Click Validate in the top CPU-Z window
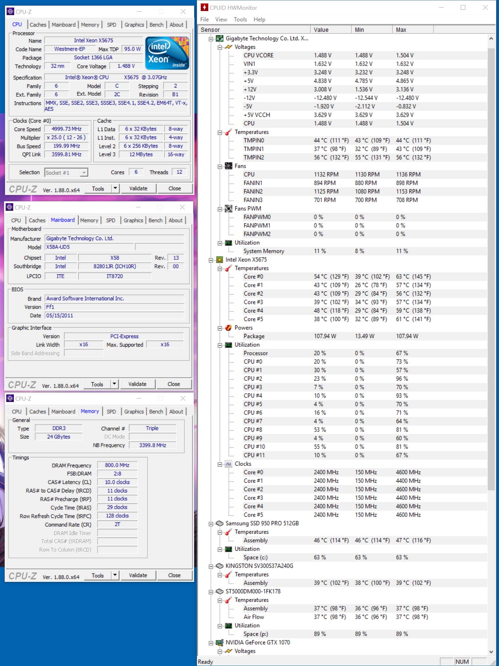The image size is (499, 666). coord(138,188)
